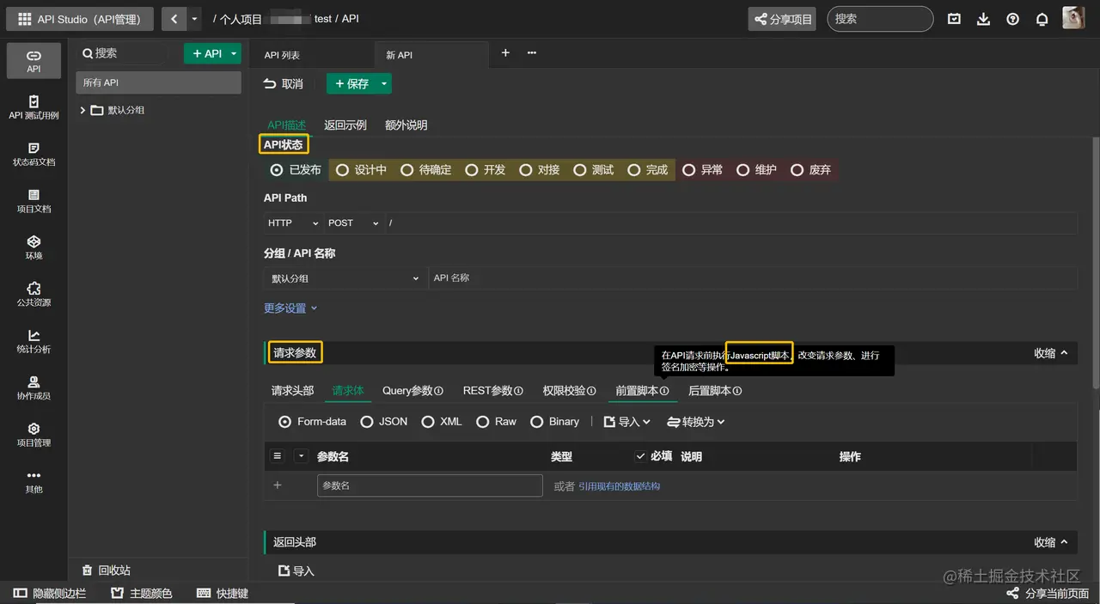Open the notifications bell icon

(x=1042, y=18)
